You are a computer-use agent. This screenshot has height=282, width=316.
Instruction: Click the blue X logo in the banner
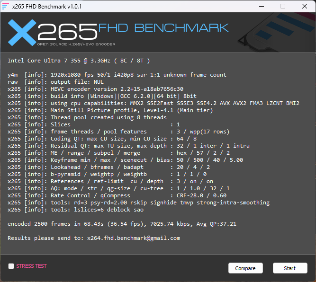click(x=22, y=32)
